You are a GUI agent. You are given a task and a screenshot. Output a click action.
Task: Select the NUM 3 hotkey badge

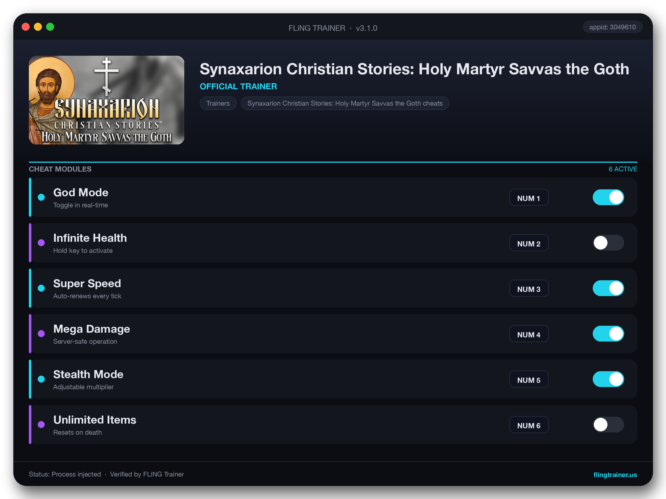pos(529,288)
